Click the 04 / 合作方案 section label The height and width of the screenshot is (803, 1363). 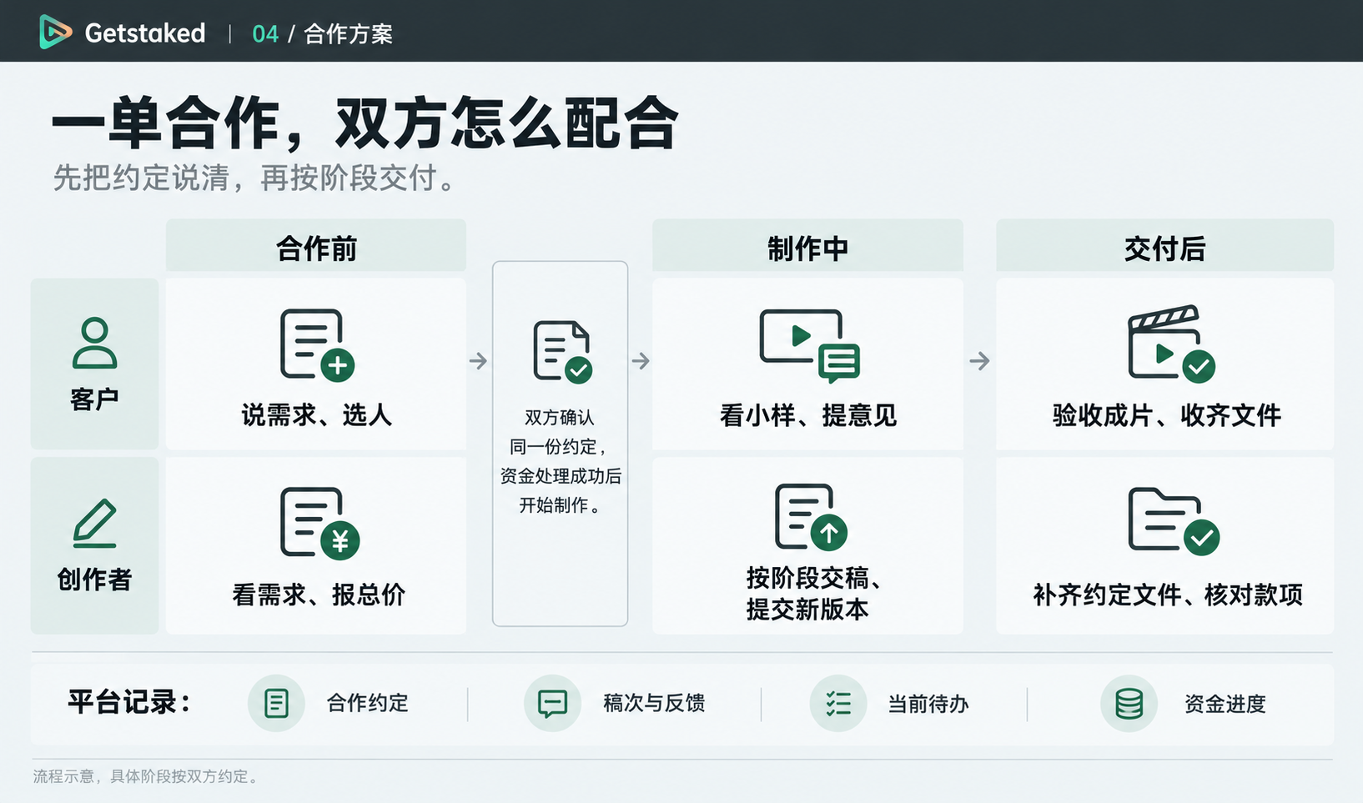click(322, 33)
